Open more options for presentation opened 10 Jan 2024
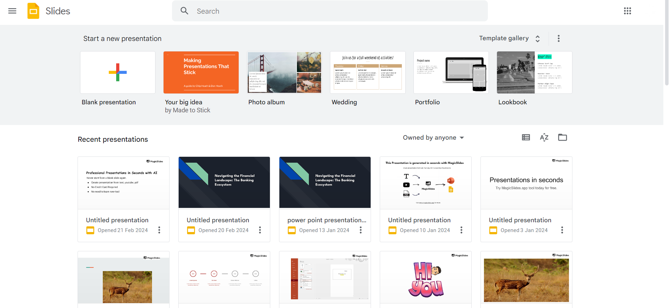Screen dimensions: 670x308 tap(462, 230)
